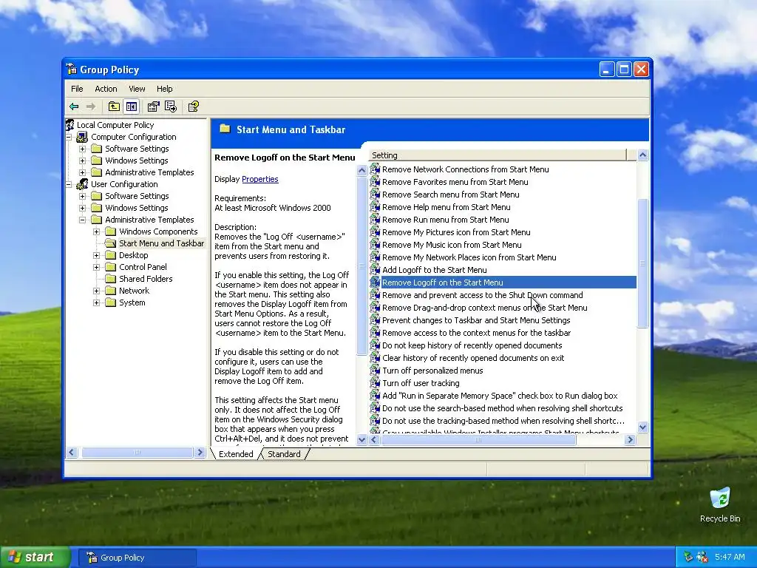Click the Properties toolbar icon

pos(154,106)
